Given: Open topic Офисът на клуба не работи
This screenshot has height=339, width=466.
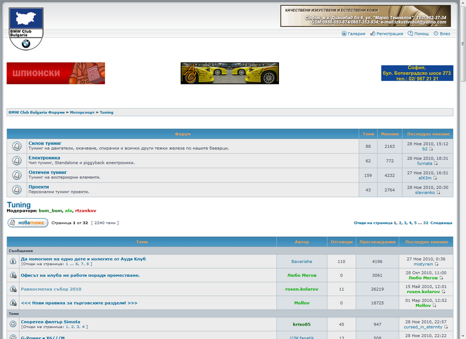Looking at the screenshot, I should tap(80, 275).
